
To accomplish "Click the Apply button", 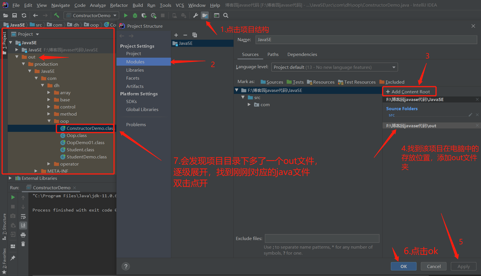I will (464, 266).
